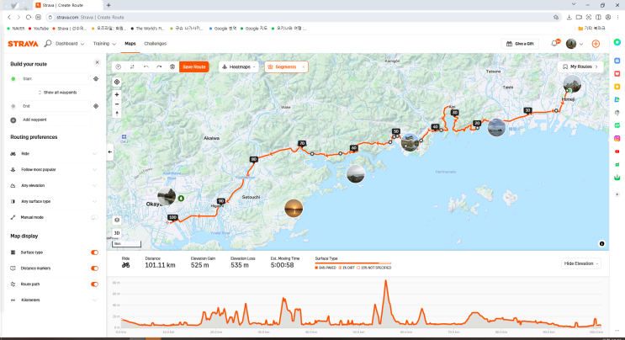The height and width of the screenshot is (340, 625).
Task: Click the locate-me target icon on map
Action: click(x=117, y=82)
